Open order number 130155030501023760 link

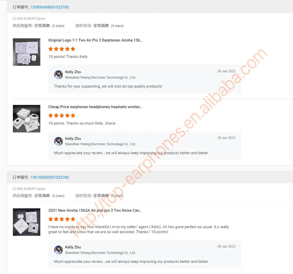pyautogui.click(x=50, y=177)
